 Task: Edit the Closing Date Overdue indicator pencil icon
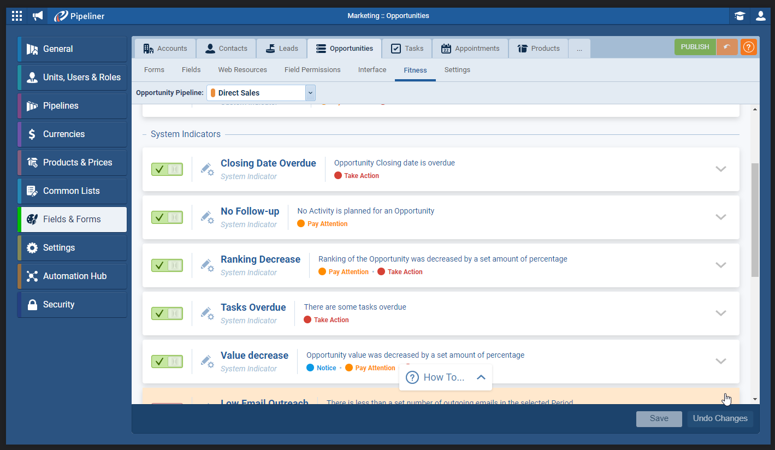click(x=207, y=169)
